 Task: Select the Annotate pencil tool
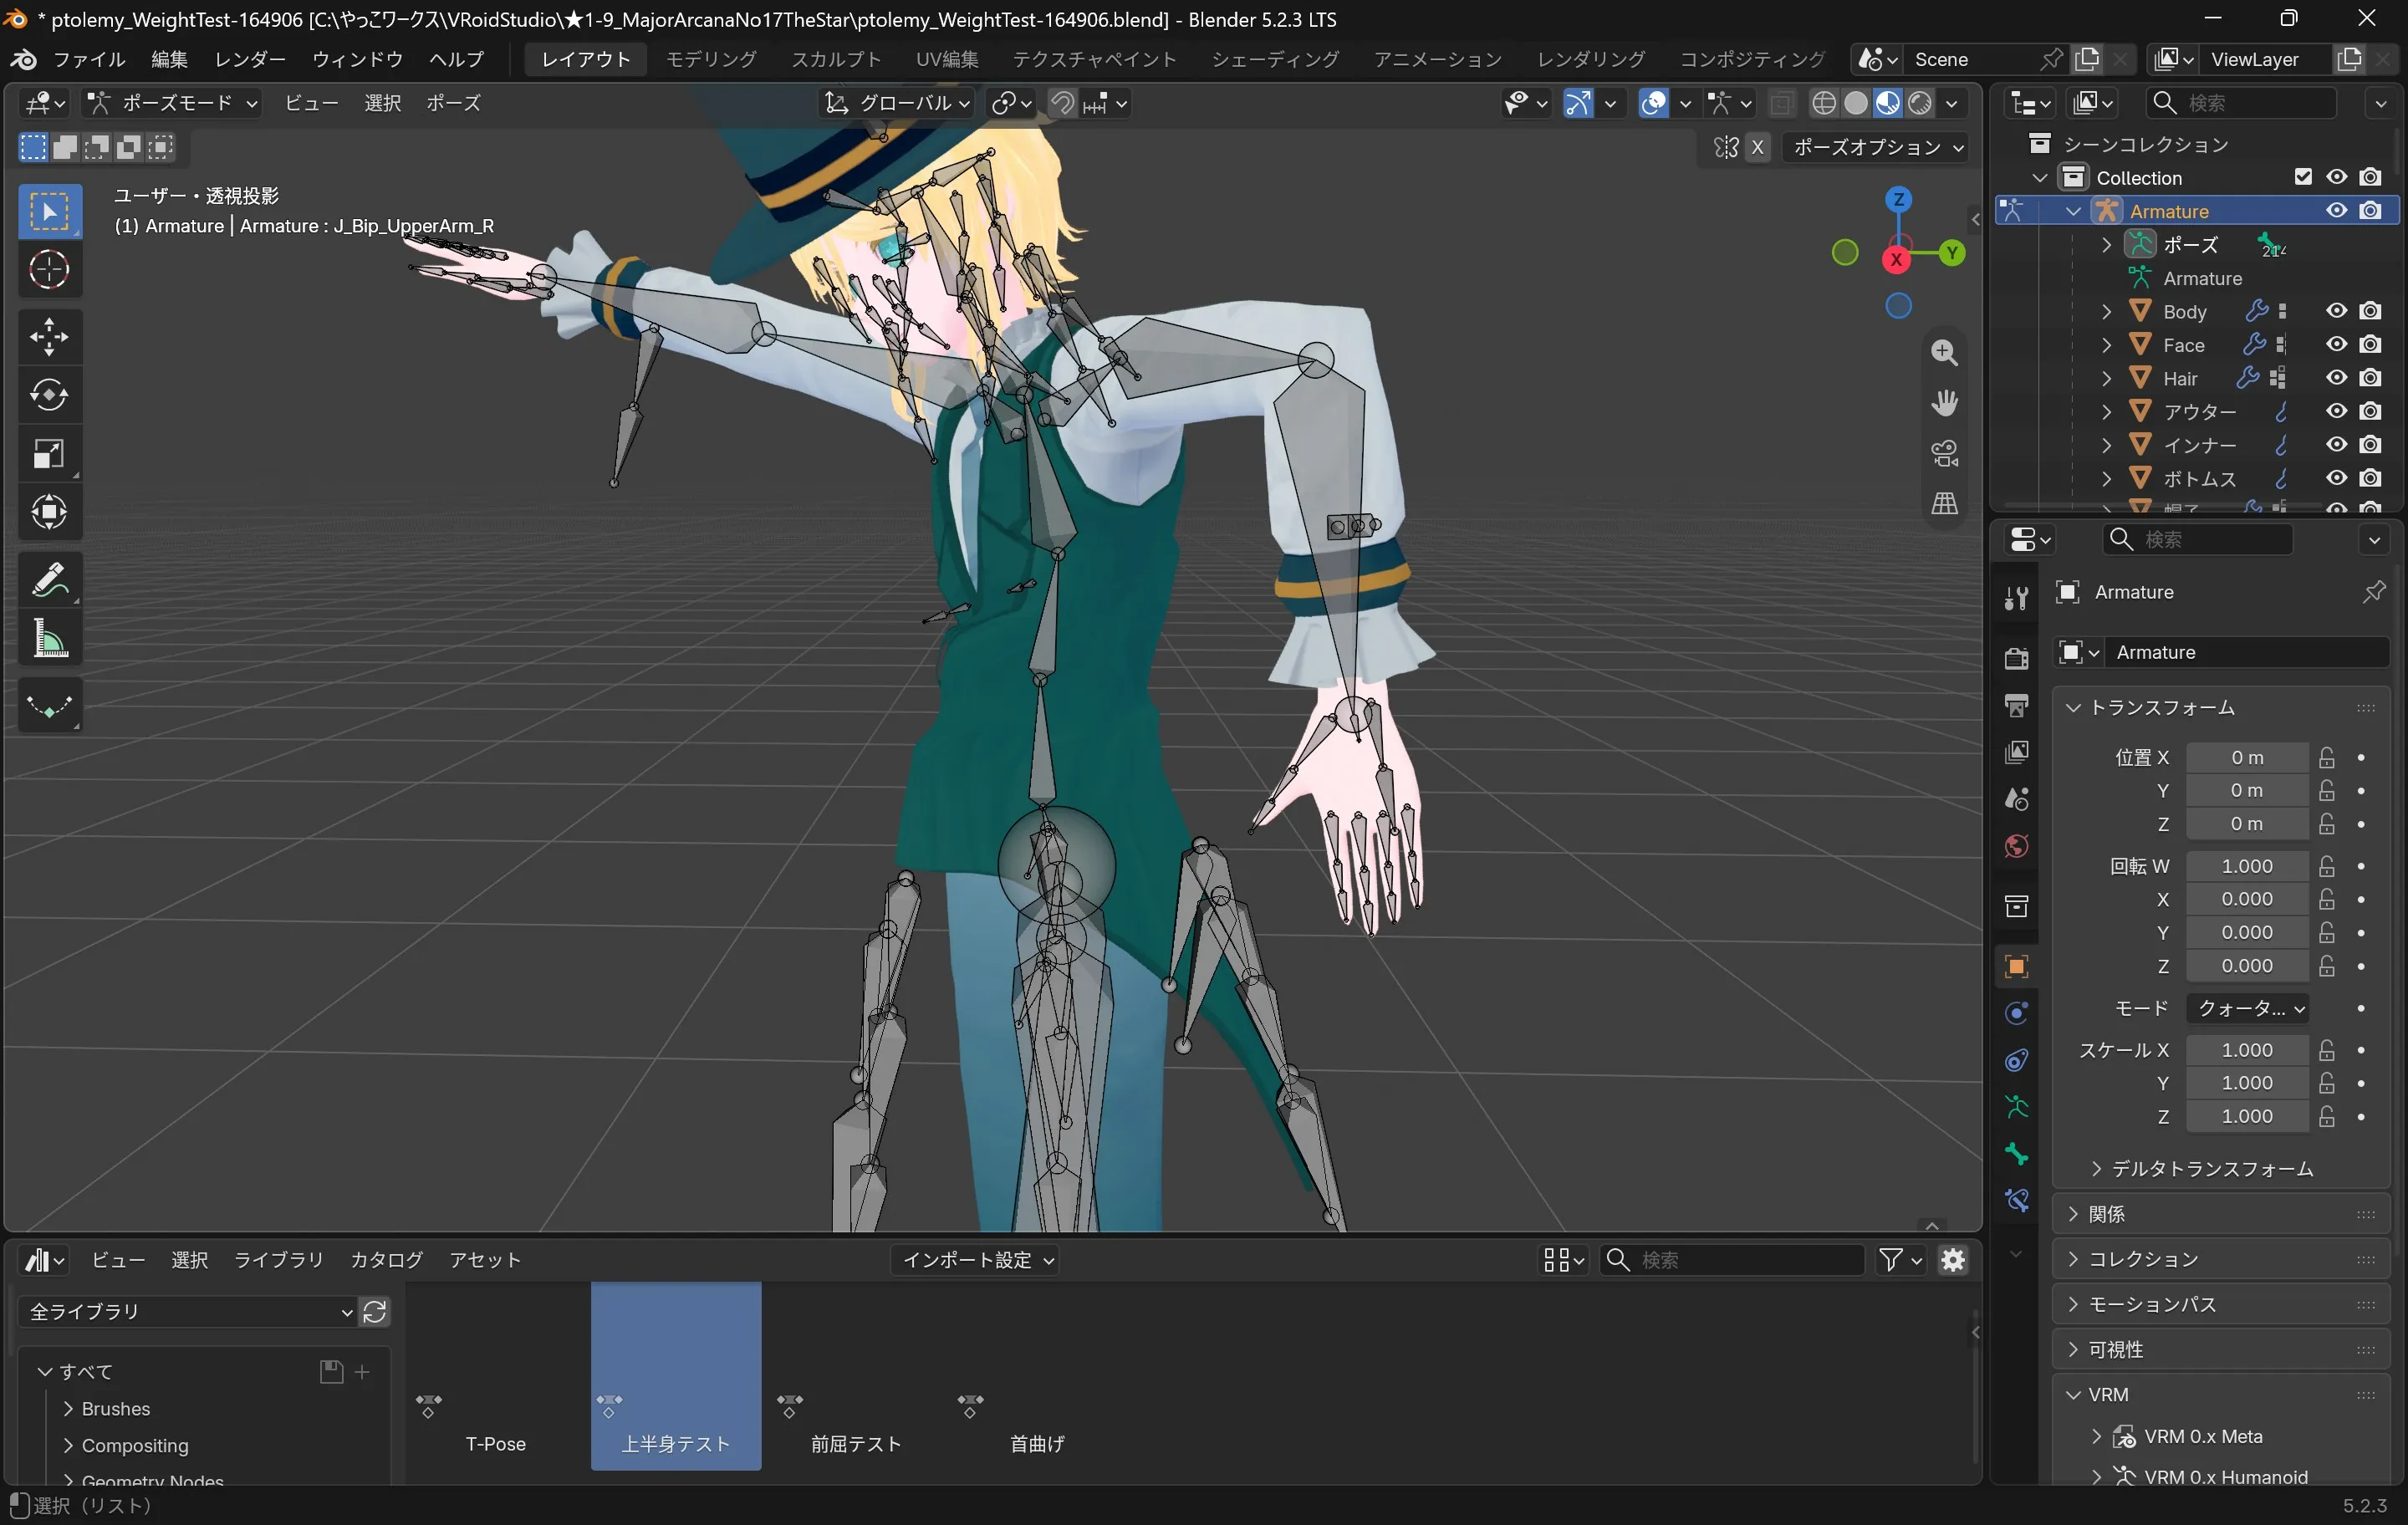49,580
